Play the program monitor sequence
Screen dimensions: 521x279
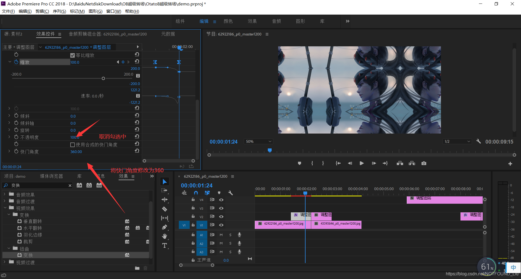[362, 163]
